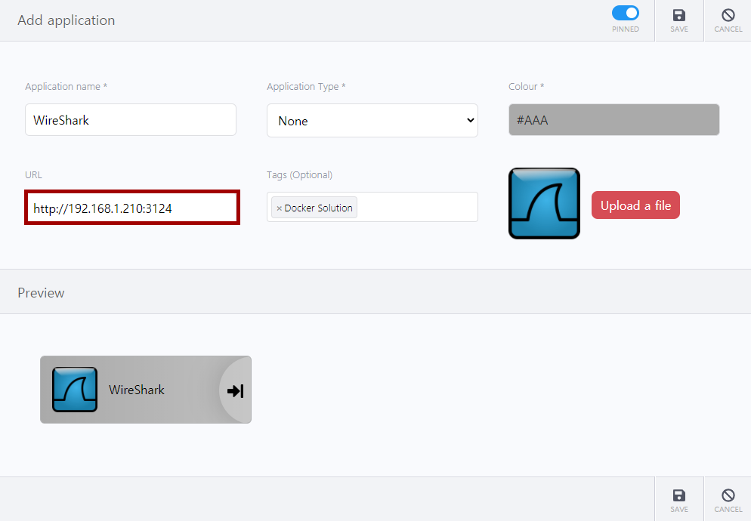This screenshot has width=751, height=521.
Task: Edit the Application name field
Action: pyautogui.click(x=130, y=120)
